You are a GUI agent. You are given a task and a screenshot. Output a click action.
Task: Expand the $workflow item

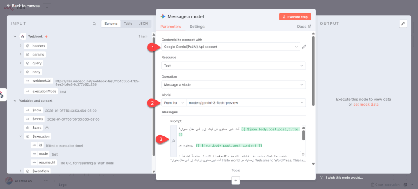(20, 171)
